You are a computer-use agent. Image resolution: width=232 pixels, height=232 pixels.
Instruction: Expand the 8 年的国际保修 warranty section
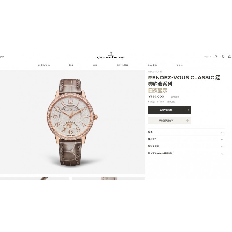(x=186, y=153)
